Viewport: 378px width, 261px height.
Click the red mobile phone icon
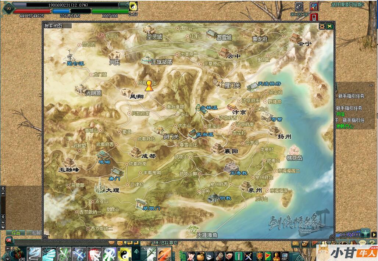click(x=314, y=17)
